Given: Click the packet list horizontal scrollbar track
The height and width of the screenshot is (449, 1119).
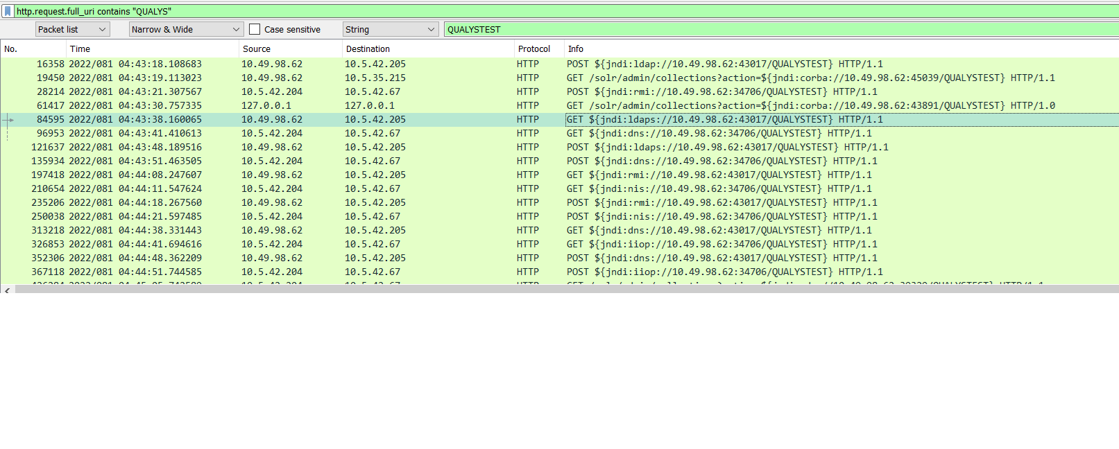Looking at the screenshot, I should point(566,290).
